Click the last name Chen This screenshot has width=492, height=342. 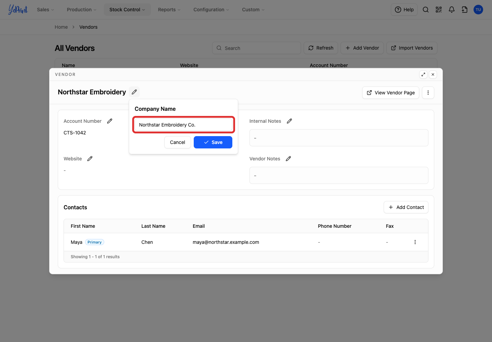pos(147,242)
